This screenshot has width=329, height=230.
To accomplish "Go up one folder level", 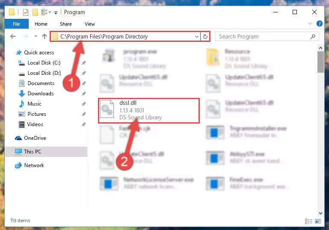I will [44, 36].
